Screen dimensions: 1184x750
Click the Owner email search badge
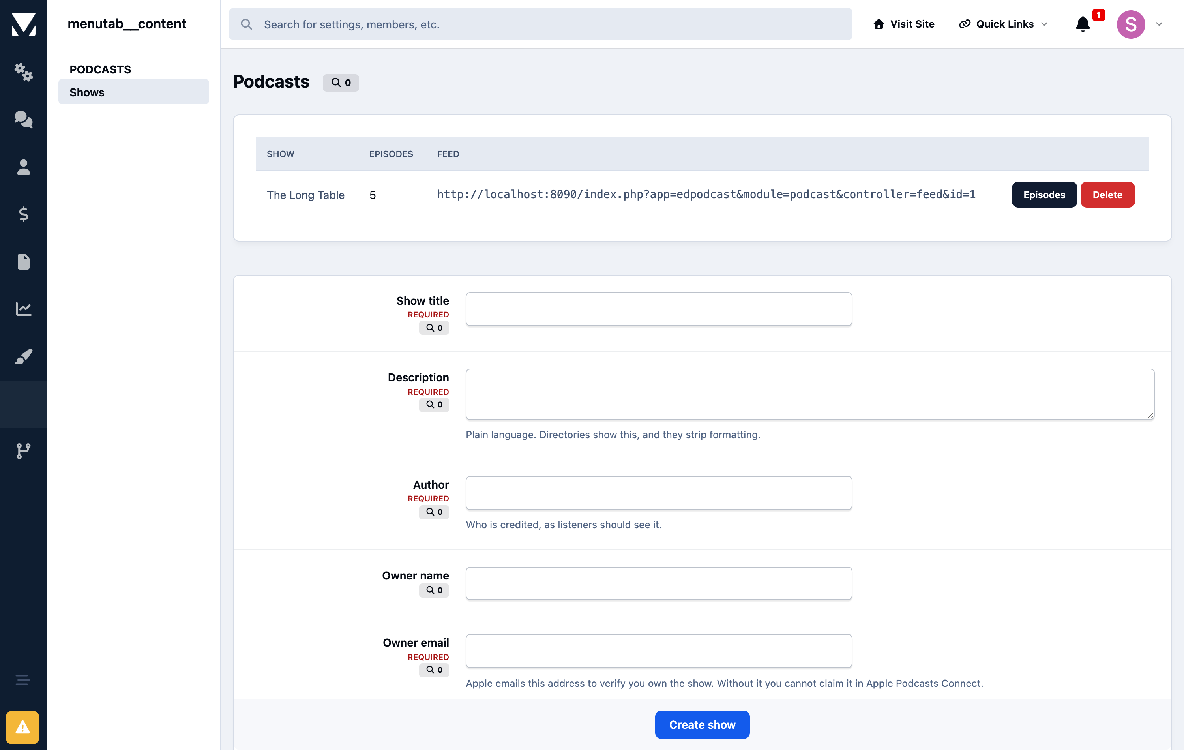pyautogui.click(x=434, y=669)
